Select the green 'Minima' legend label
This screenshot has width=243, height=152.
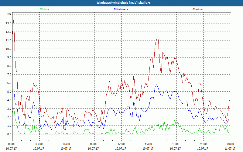pos(44,9)
